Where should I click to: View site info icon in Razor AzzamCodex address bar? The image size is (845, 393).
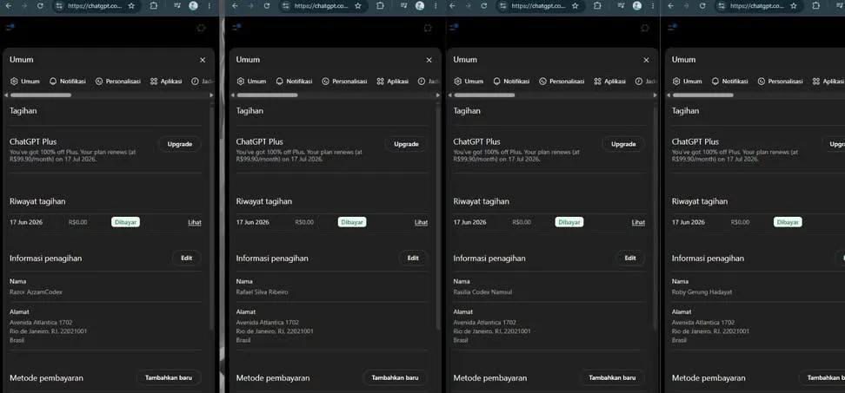(59, 6)
